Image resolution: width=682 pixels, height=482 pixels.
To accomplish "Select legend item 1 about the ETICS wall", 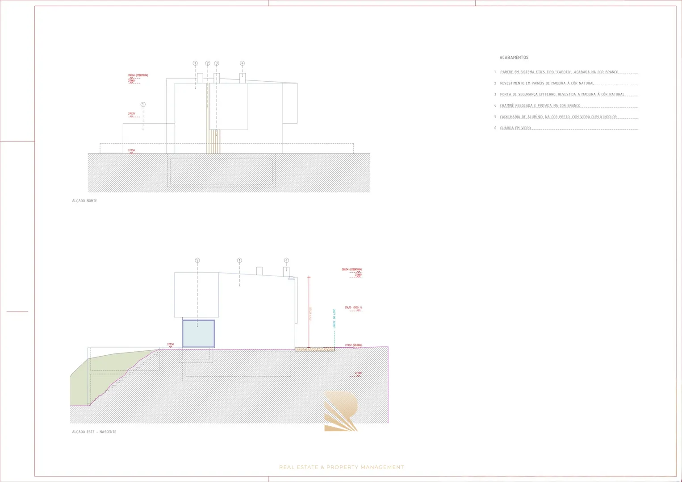I will coord(559,72).
